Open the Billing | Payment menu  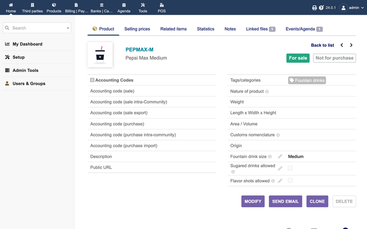(x=77, y=8)
